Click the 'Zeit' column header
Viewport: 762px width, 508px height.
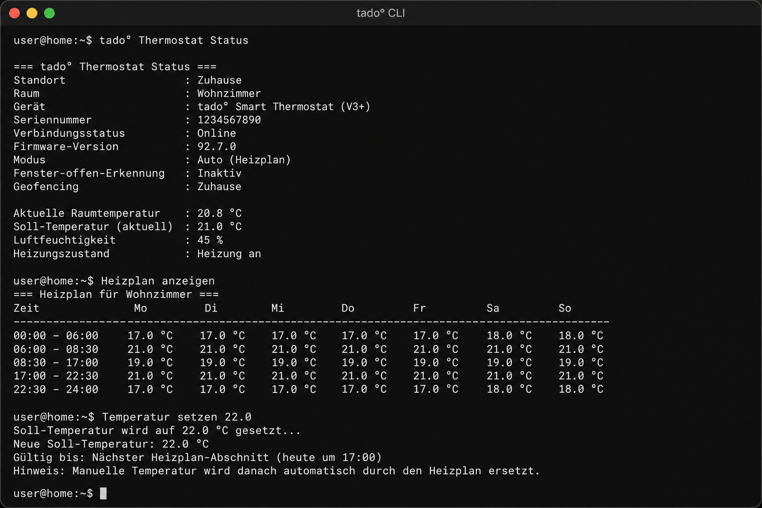click(26, 308)
